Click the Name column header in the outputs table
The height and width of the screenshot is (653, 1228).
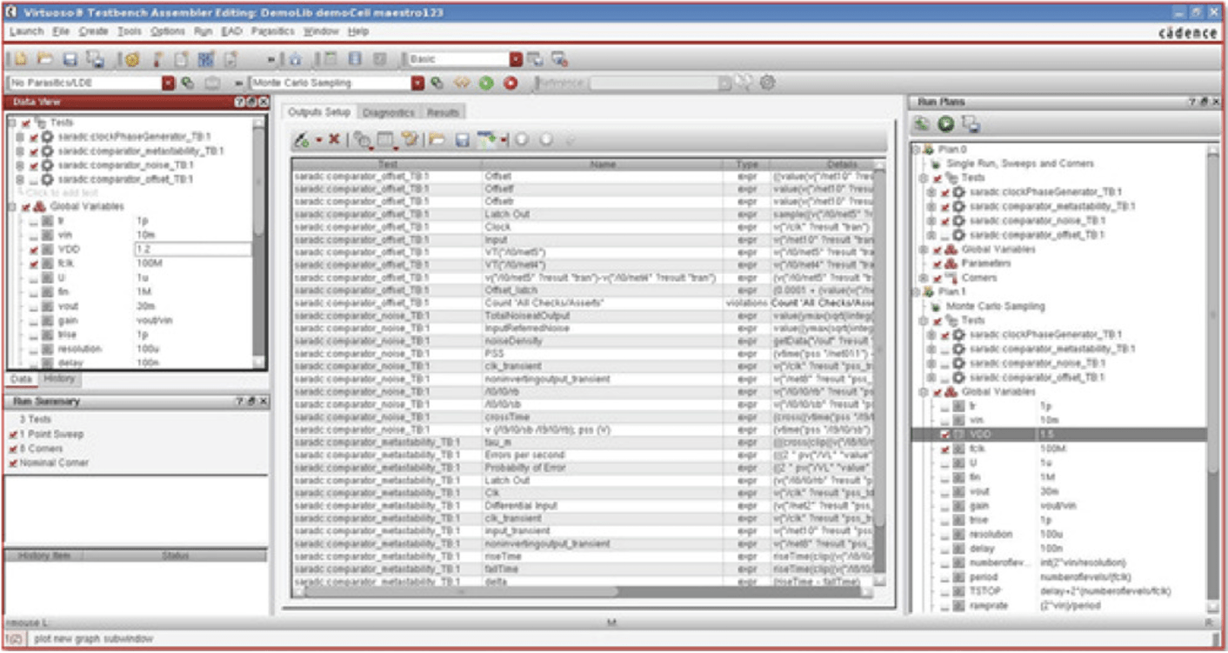(603, 163)
